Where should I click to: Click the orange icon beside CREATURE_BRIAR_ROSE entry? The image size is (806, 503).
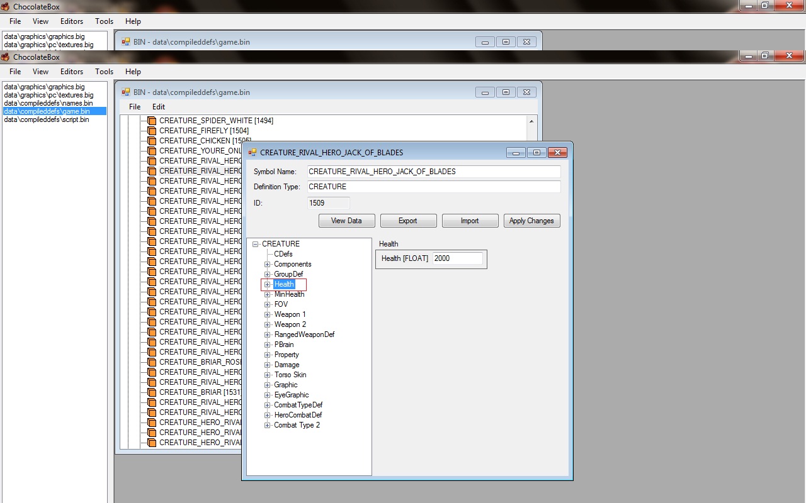(151, 362)
